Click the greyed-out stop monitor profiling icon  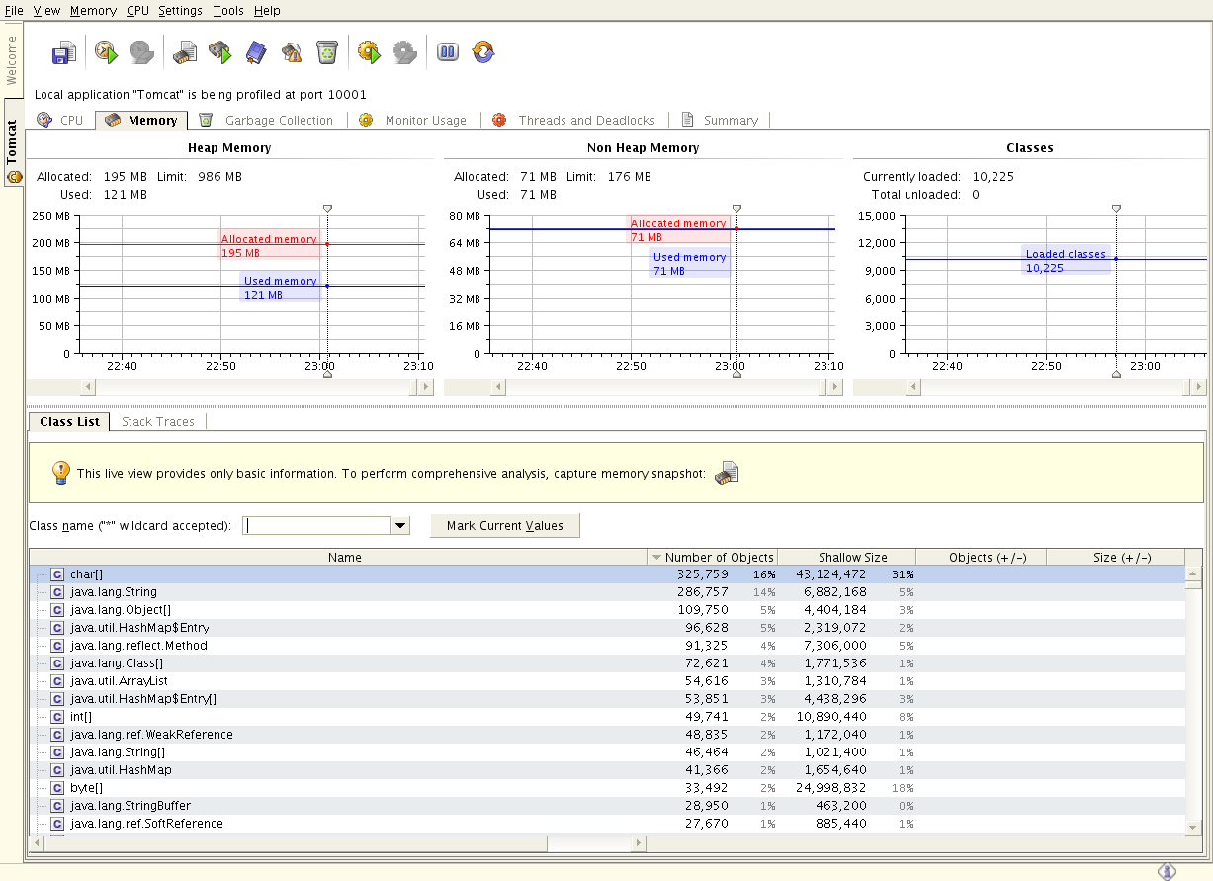405,52
